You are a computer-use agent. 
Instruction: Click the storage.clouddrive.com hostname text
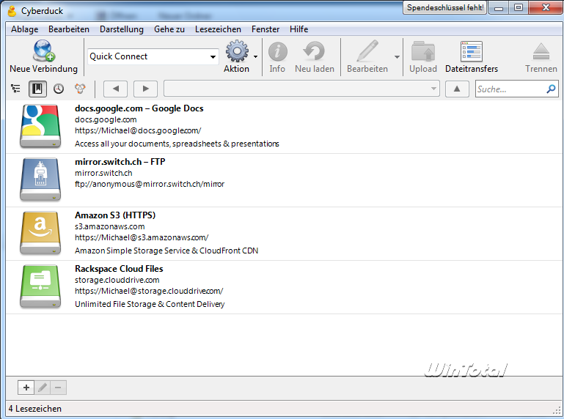(117, 280)
